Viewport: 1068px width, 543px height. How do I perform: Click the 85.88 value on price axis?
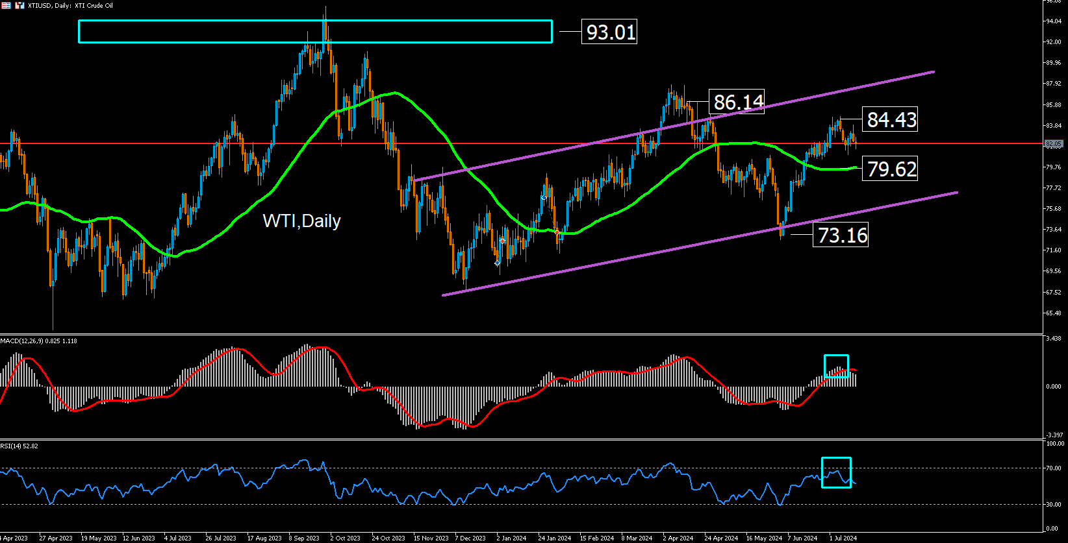1053,105
